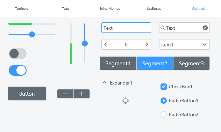Viewport: 221px width, 132px height.
Task: Select Segment3 in segmented control
Action: pyautogui.click(x=191, y=63)
